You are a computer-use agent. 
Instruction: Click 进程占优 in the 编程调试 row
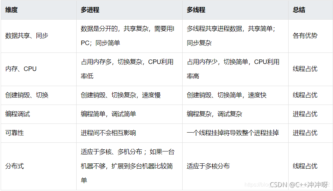tap(310, 114)
